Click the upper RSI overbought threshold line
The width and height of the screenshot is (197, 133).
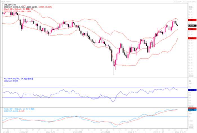point(84,87)
